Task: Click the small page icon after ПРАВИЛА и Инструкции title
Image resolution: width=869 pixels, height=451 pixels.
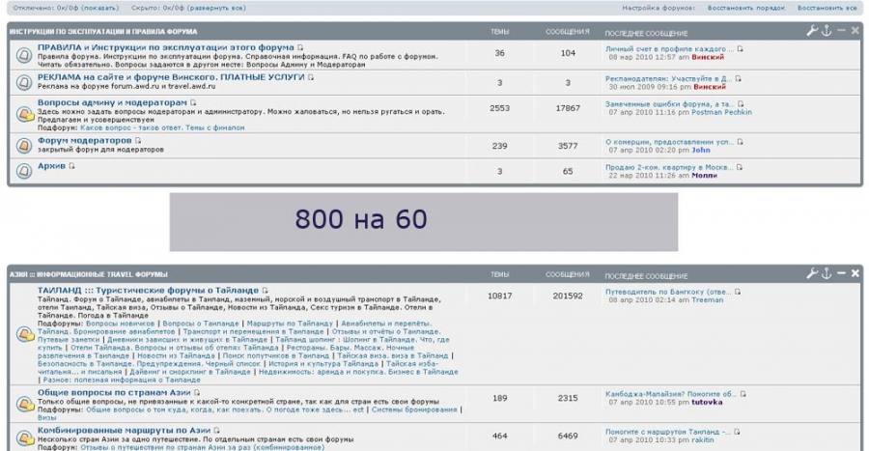Action: [x=300, y=47]
